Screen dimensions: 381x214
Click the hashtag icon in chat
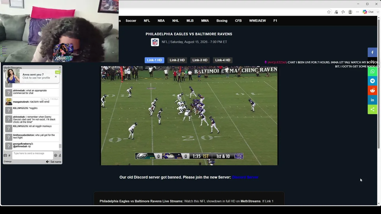9,155
